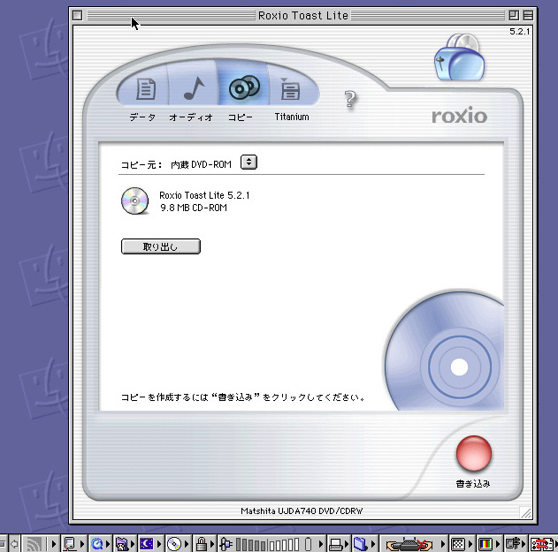Click the QuickTime icon in control strip
Viewport: 558px width, 552px height.
[x=96, y=544]
